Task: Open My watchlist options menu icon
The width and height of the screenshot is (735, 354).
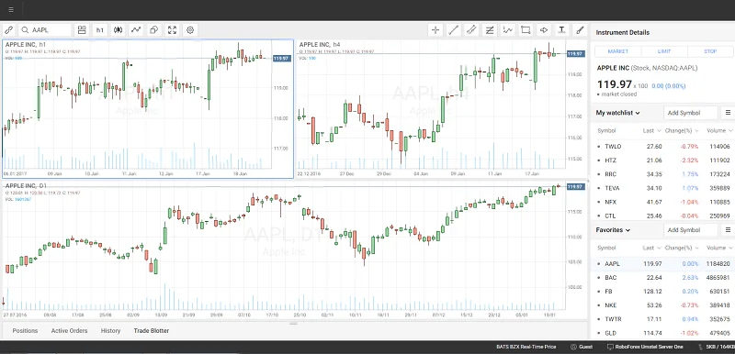Action: (x=728, y=113)
